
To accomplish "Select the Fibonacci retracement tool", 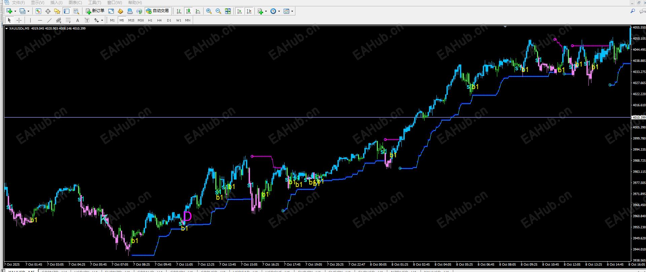I will (x=68, y=20).
